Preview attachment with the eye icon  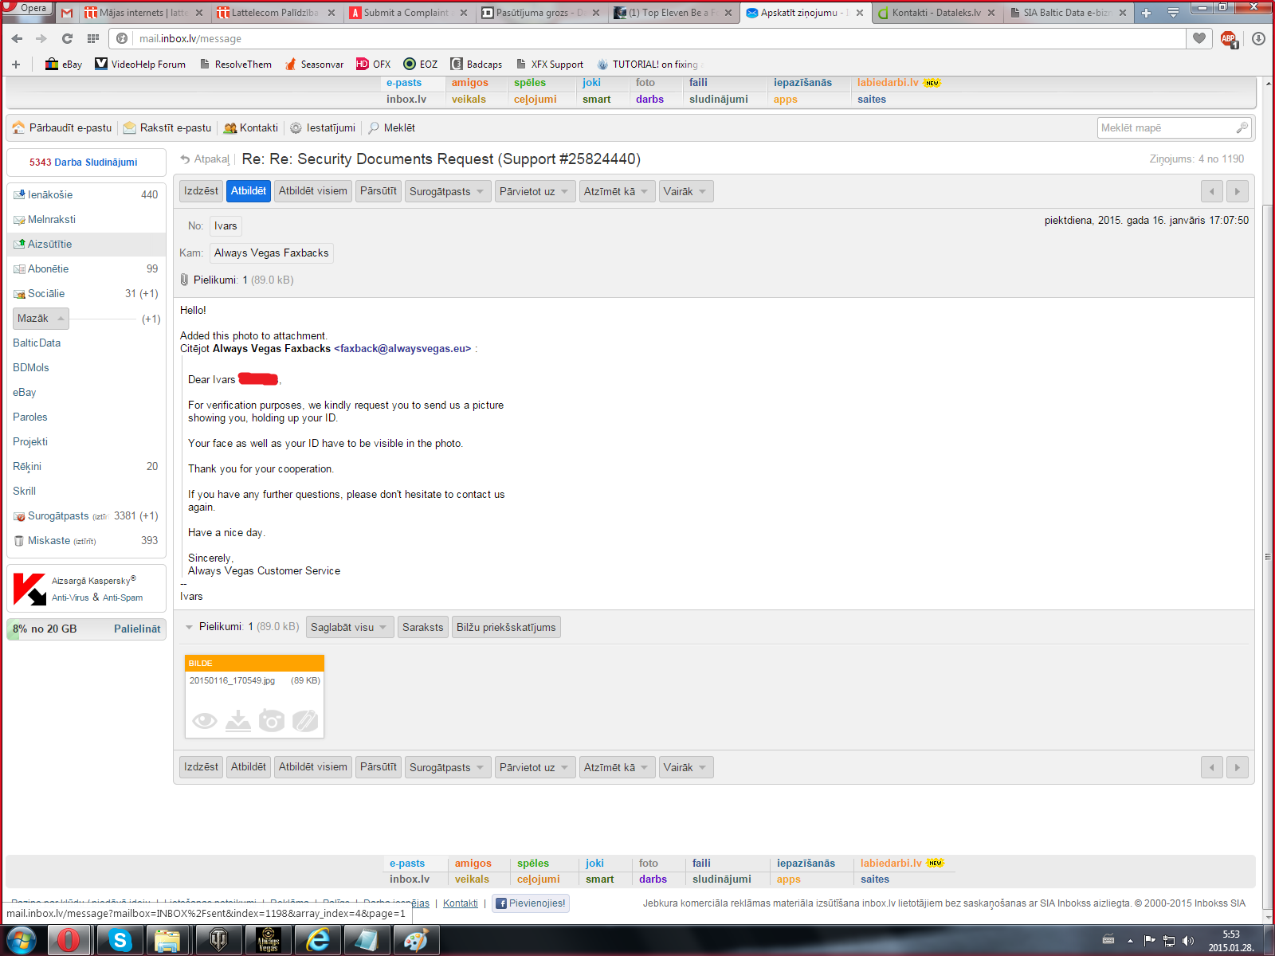pyautogui.click(x=205, y=721)
